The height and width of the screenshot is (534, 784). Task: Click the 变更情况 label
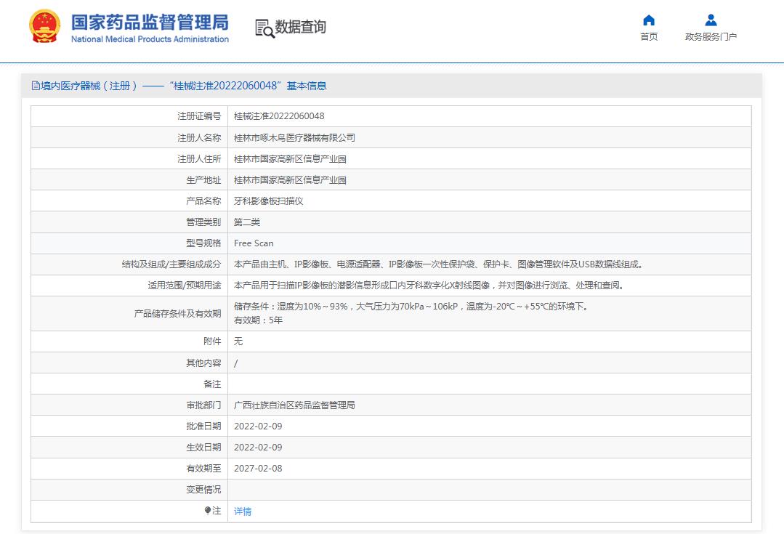click(x=203, y=490)
